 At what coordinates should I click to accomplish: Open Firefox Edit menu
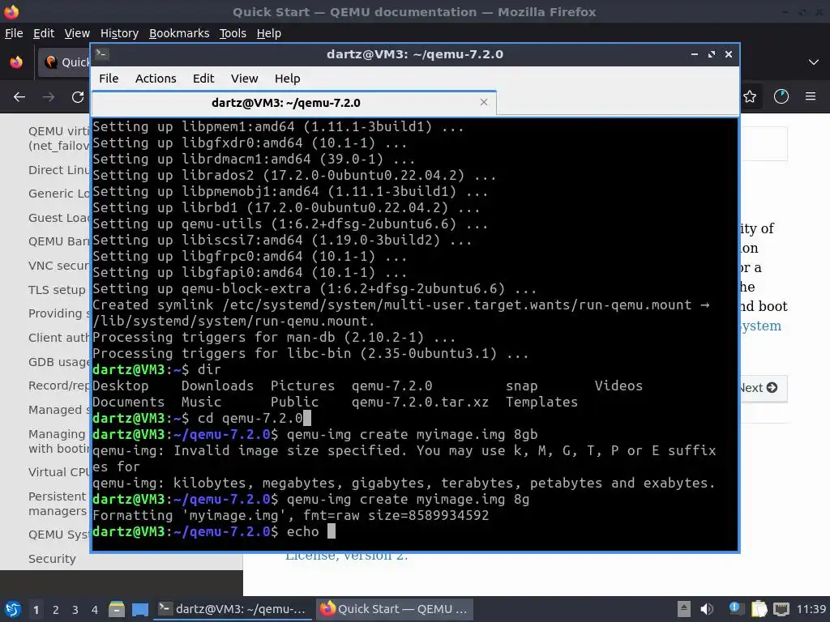pos(44,33)
